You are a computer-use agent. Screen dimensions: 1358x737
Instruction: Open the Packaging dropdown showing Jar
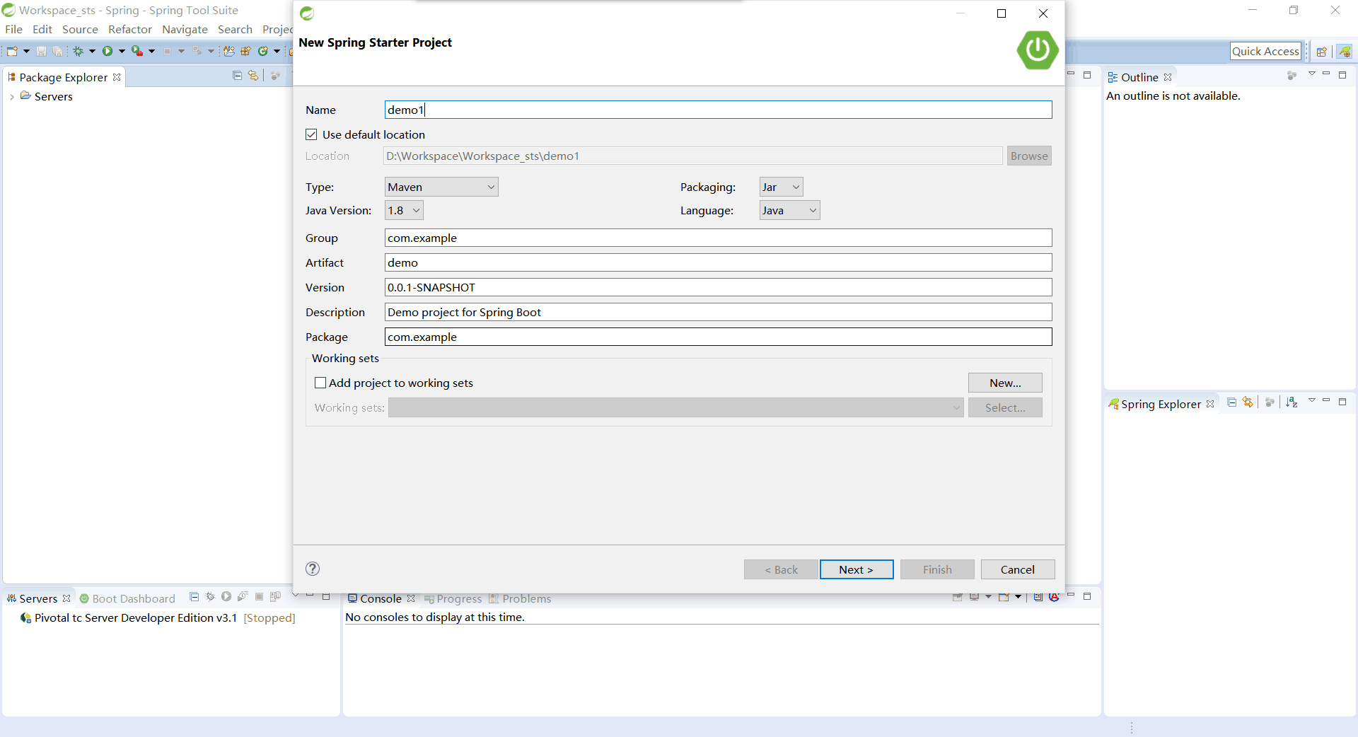(x=781, y=187)
